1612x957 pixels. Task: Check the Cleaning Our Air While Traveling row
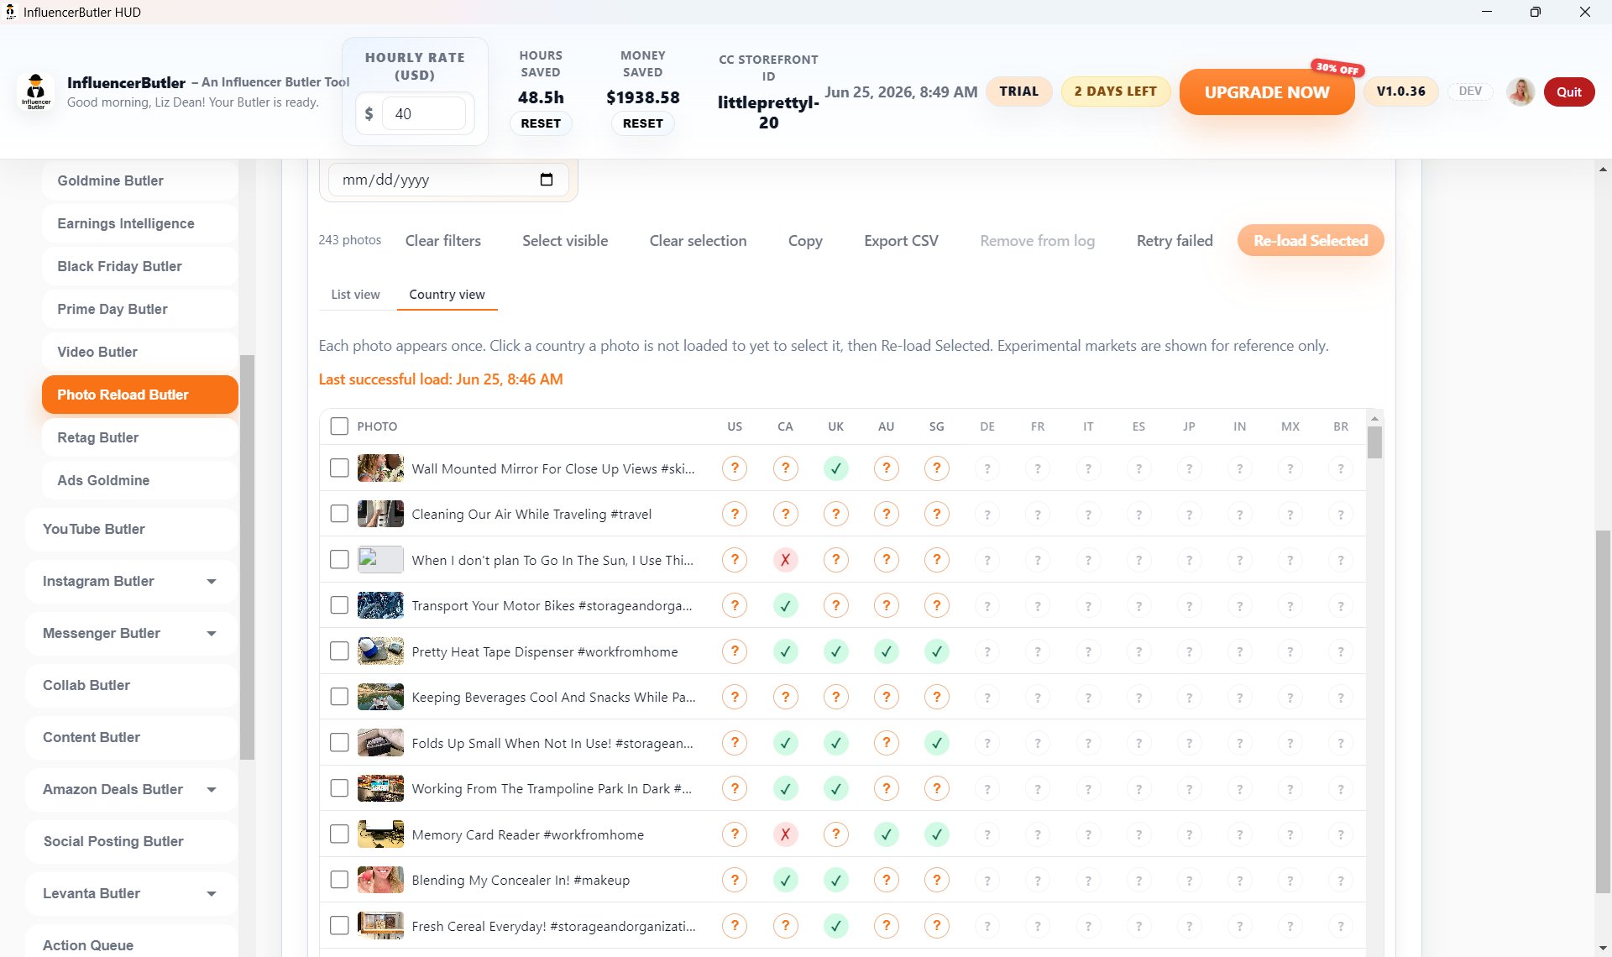point(339,514)
